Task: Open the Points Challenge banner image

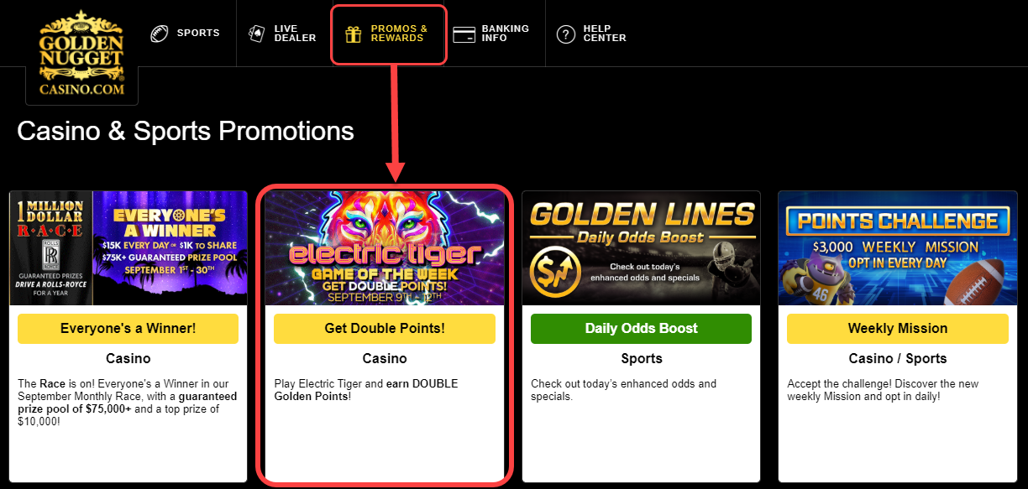Action: pyautogui.click(x=897, y=248)
